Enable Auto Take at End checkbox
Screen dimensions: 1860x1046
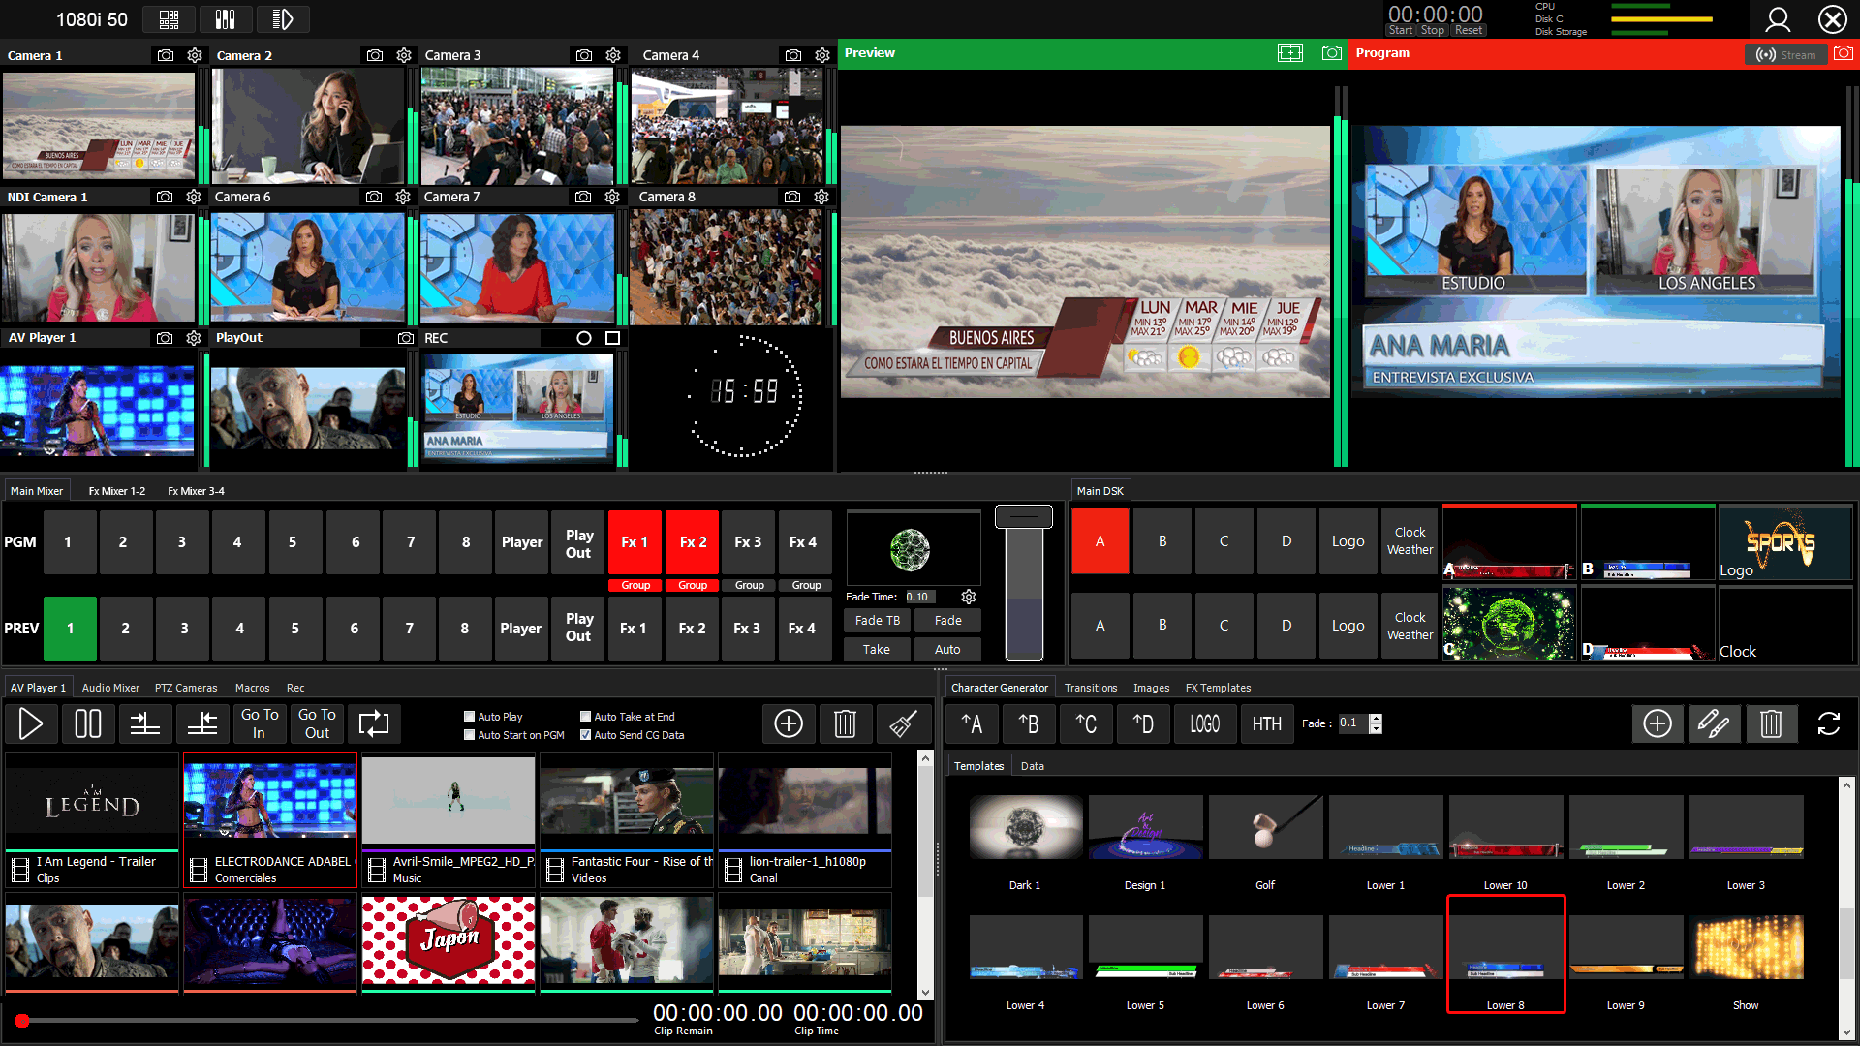(x=585, y=717)
